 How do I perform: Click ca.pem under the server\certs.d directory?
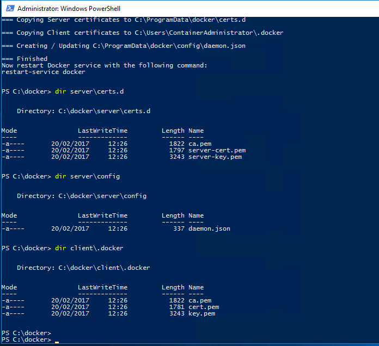pyautogui.click(x=199, y=144)
